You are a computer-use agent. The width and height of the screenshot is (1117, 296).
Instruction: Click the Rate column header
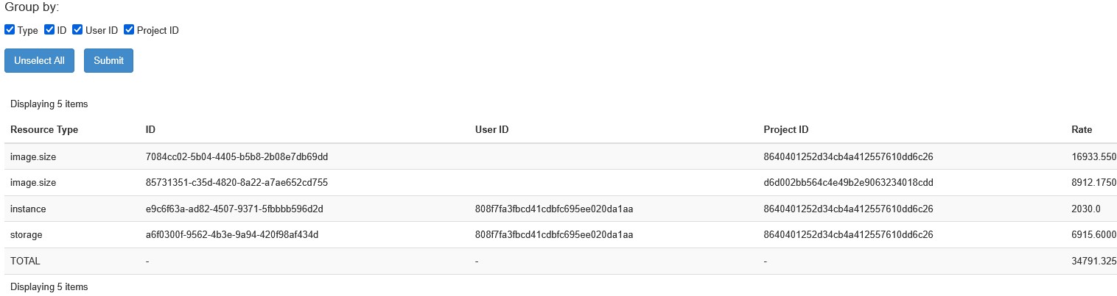coord(1082,130)
